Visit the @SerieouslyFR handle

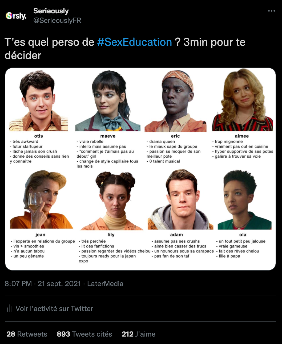pos(57,20)
